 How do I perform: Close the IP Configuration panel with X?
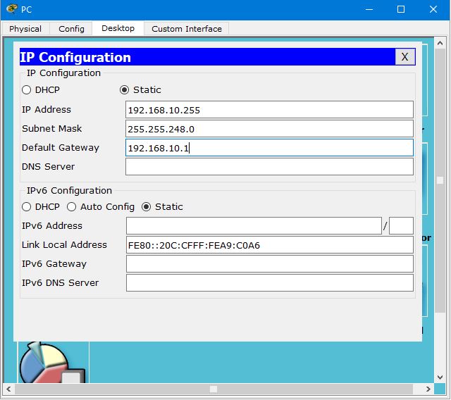[404, 57]
